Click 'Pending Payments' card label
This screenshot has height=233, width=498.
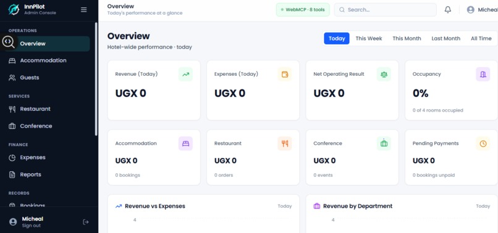click(x=436, y=143)
